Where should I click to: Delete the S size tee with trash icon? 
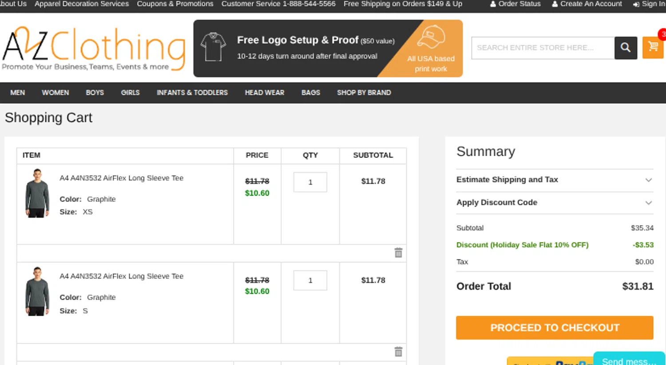coord(398,351)
